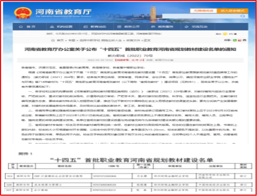This screenshot has height=196, width=257.
Task: Click 中国财政经济出版社 in row 326
Action: click(215, 185)
